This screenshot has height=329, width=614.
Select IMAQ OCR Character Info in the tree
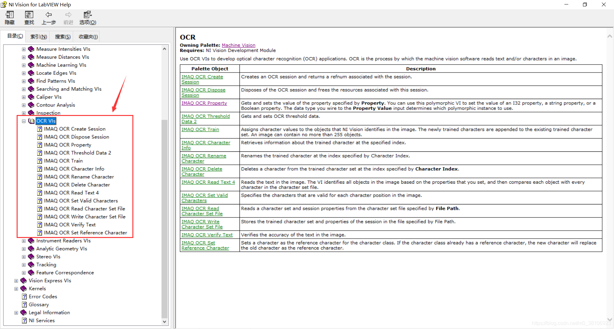(x=74, y=169)
